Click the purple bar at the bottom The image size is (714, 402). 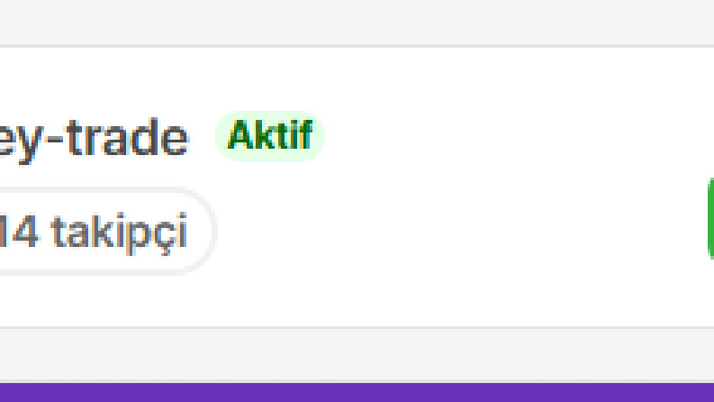357,392
